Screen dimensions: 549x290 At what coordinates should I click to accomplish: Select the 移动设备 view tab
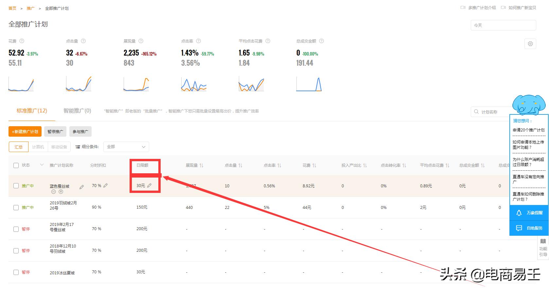[59, 147]
